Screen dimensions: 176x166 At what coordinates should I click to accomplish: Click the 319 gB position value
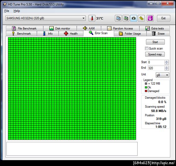(161, 119)
